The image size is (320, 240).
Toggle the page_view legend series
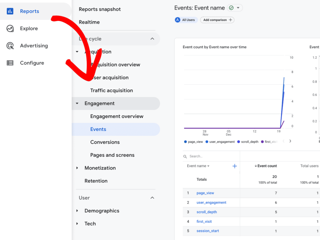tap(194, 142)
